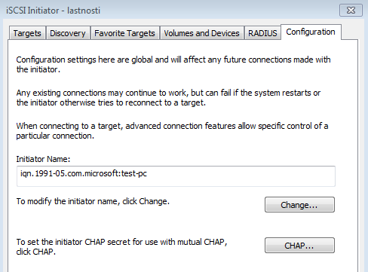Click the Change... button

[299, 205]
